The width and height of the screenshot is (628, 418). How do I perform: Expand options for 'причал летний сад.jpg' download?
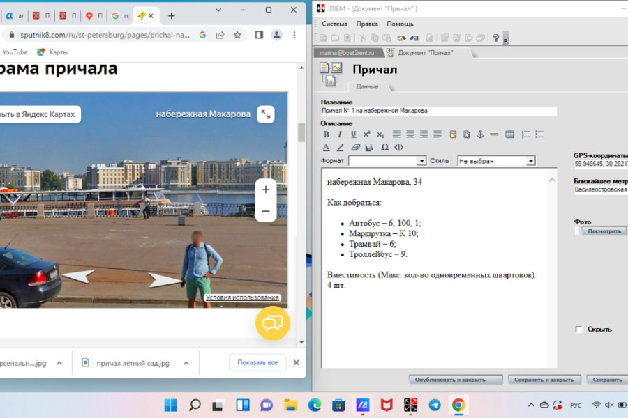(x=186, y=363)
